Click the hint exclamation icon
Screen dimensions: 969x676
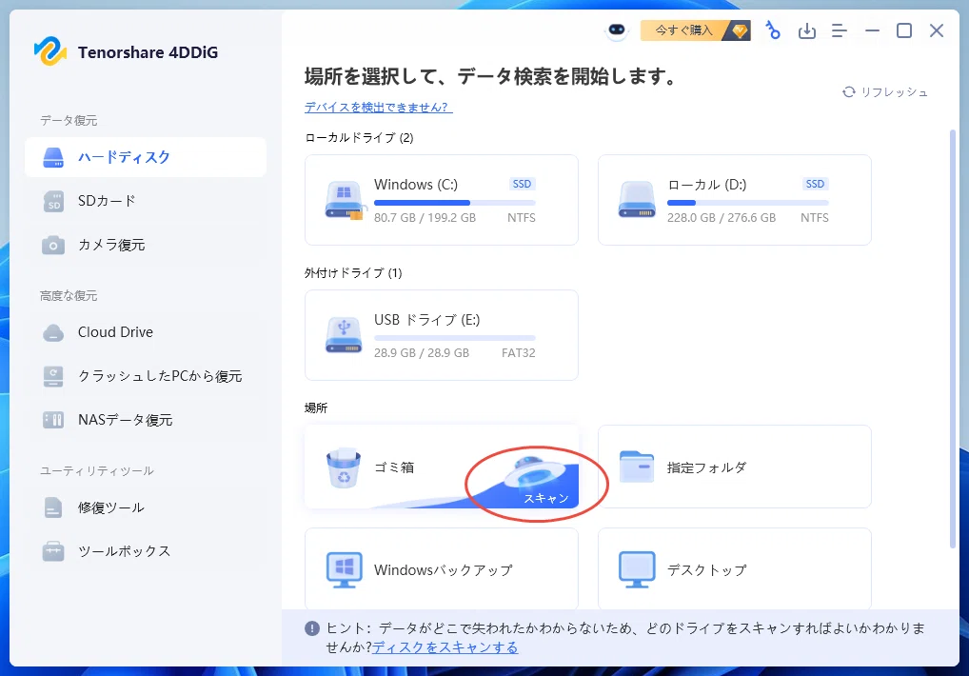[312, 628]
